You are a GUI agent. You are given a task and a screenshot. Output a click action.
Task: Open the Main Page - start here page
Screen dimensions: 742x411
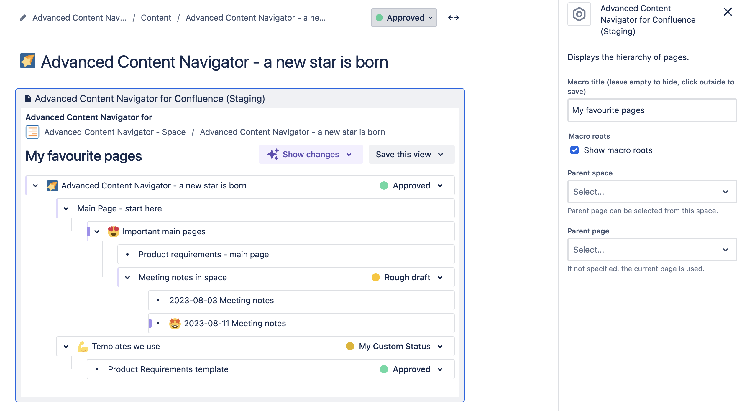pos(119,208)
